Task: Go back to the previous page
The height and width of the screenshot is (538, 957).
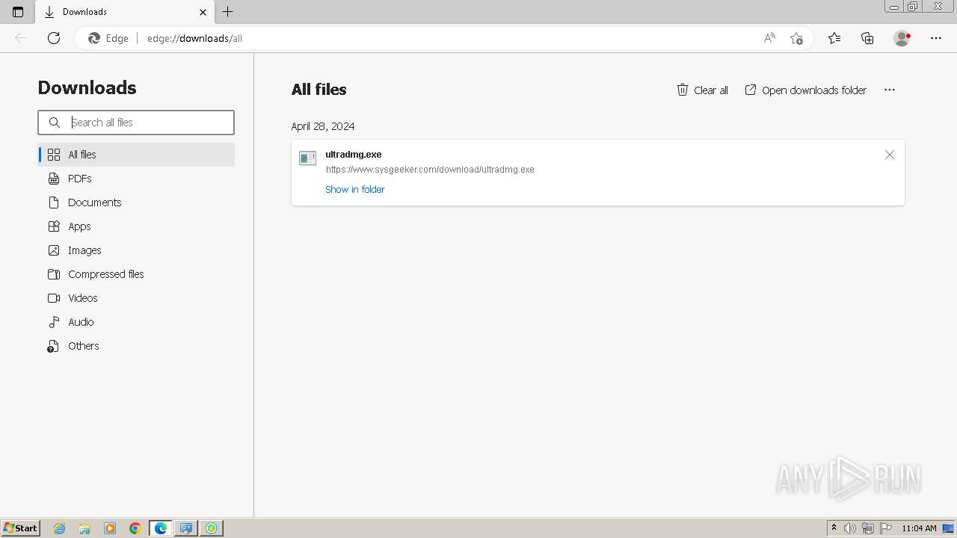Action: [x=21, y=38]
